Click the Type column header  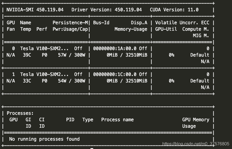88,120
